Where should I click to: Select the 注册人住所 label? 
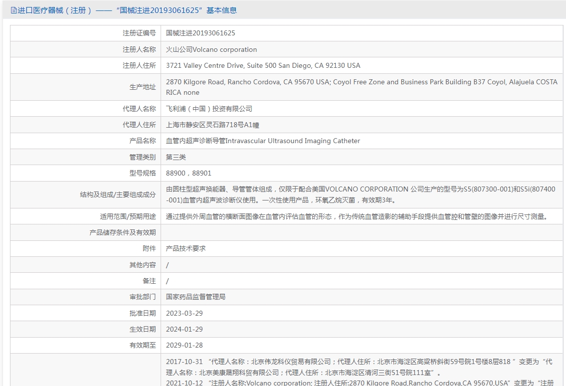(x=139, y=65)
